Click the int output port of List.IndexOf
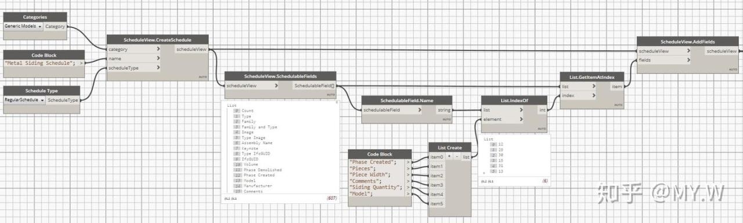This screenshot has width=743, height=223. (x=542, y=110)
